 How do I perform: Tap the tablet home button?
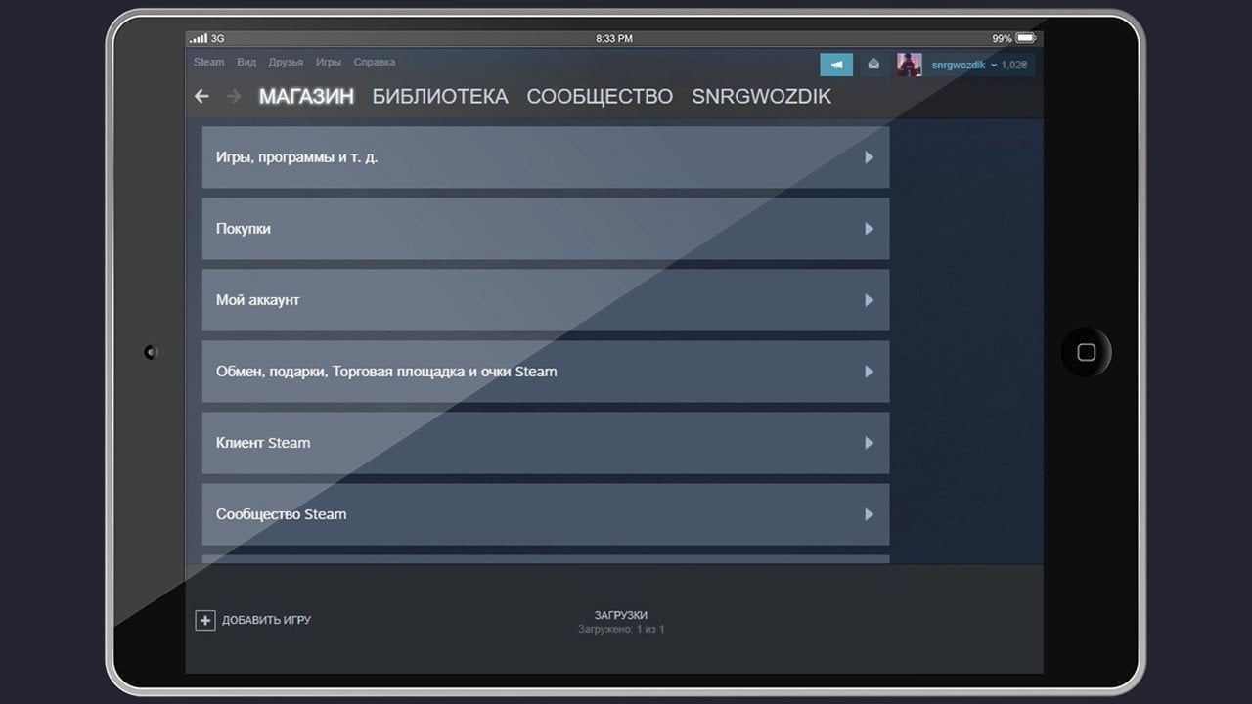click(1086, 352)
